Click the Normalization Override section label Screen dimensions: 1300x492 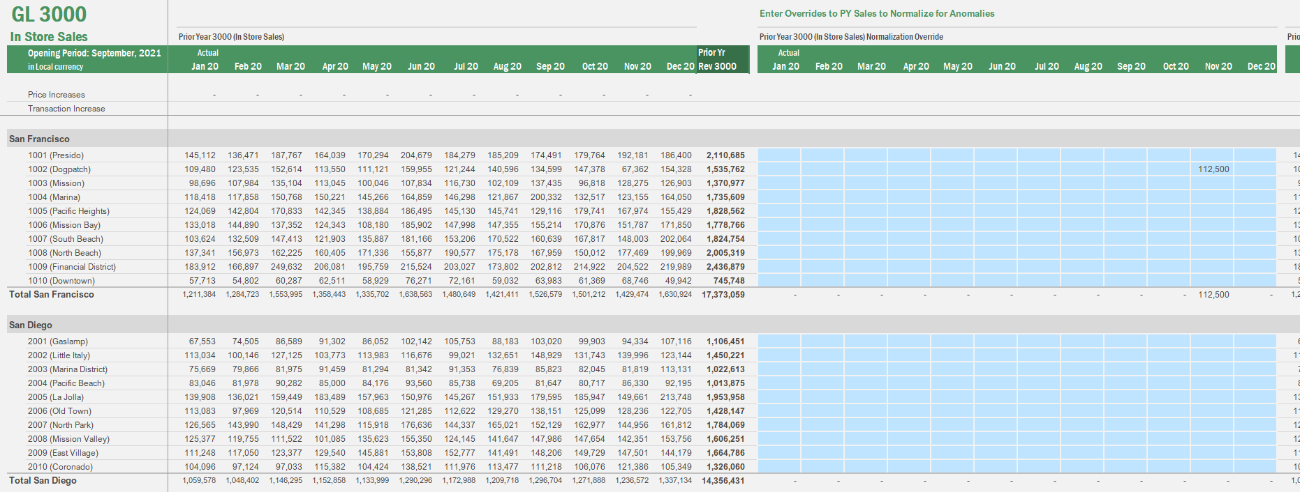[851, 37]
